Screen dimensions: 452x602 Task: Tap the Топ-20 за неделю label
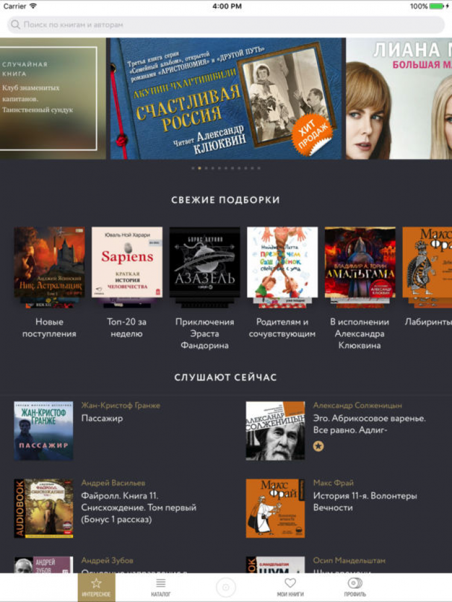coord(127,328)
